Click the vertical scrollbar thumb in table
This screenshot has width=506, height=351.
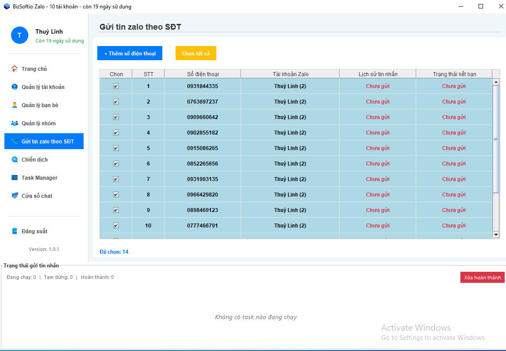pyautogui.click(x=496, y=139)
